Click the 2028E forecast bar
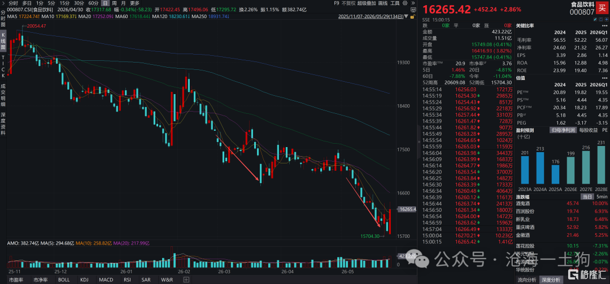 click(x=602, y=165)
